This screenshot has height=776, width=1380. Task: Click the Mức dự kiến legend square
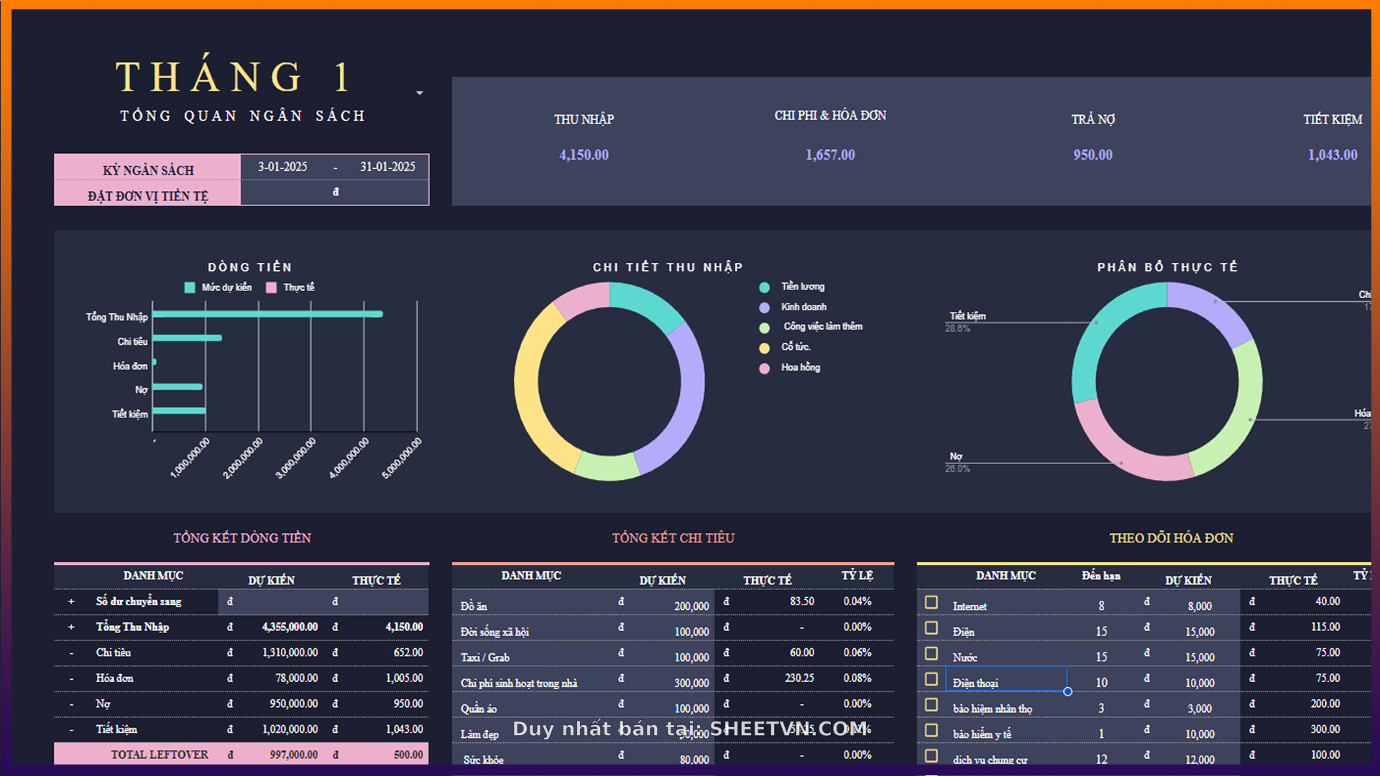click(x=190, y=287)
